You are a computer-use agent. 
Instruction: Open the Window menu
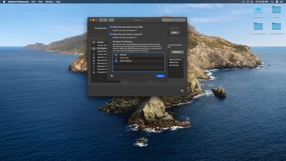click(x=49, y=2)
